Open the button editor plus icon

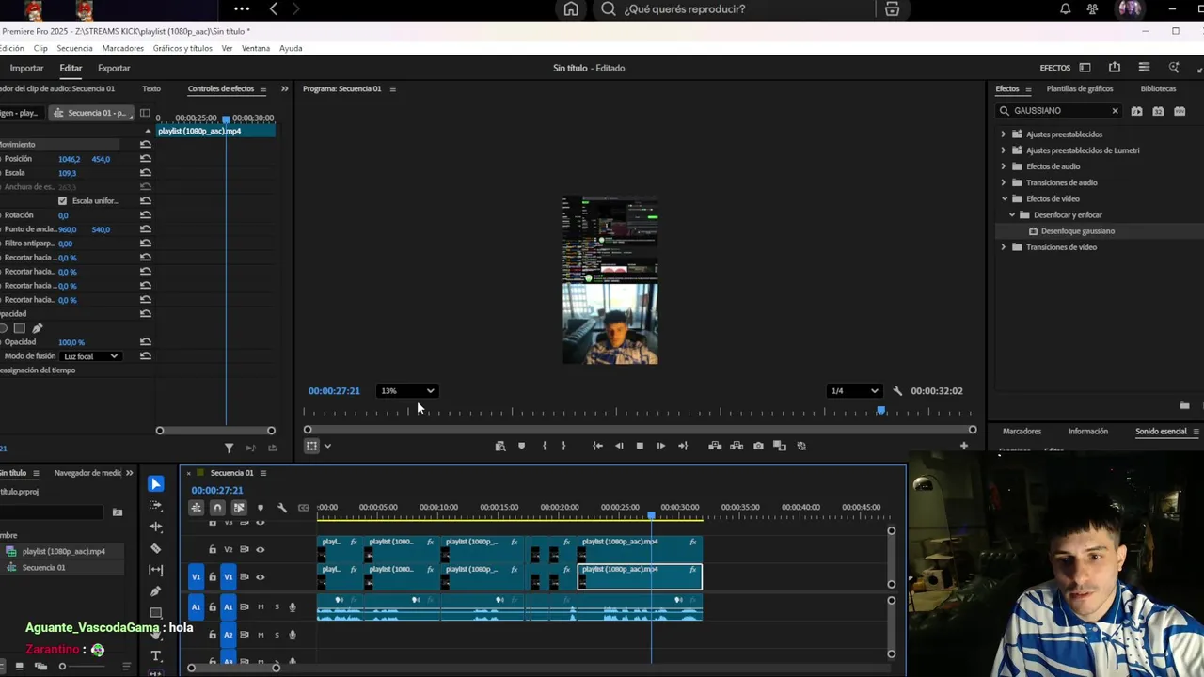pos(963,446)
